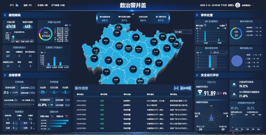Click the 建档赋码 section header icon

(5, 15)
